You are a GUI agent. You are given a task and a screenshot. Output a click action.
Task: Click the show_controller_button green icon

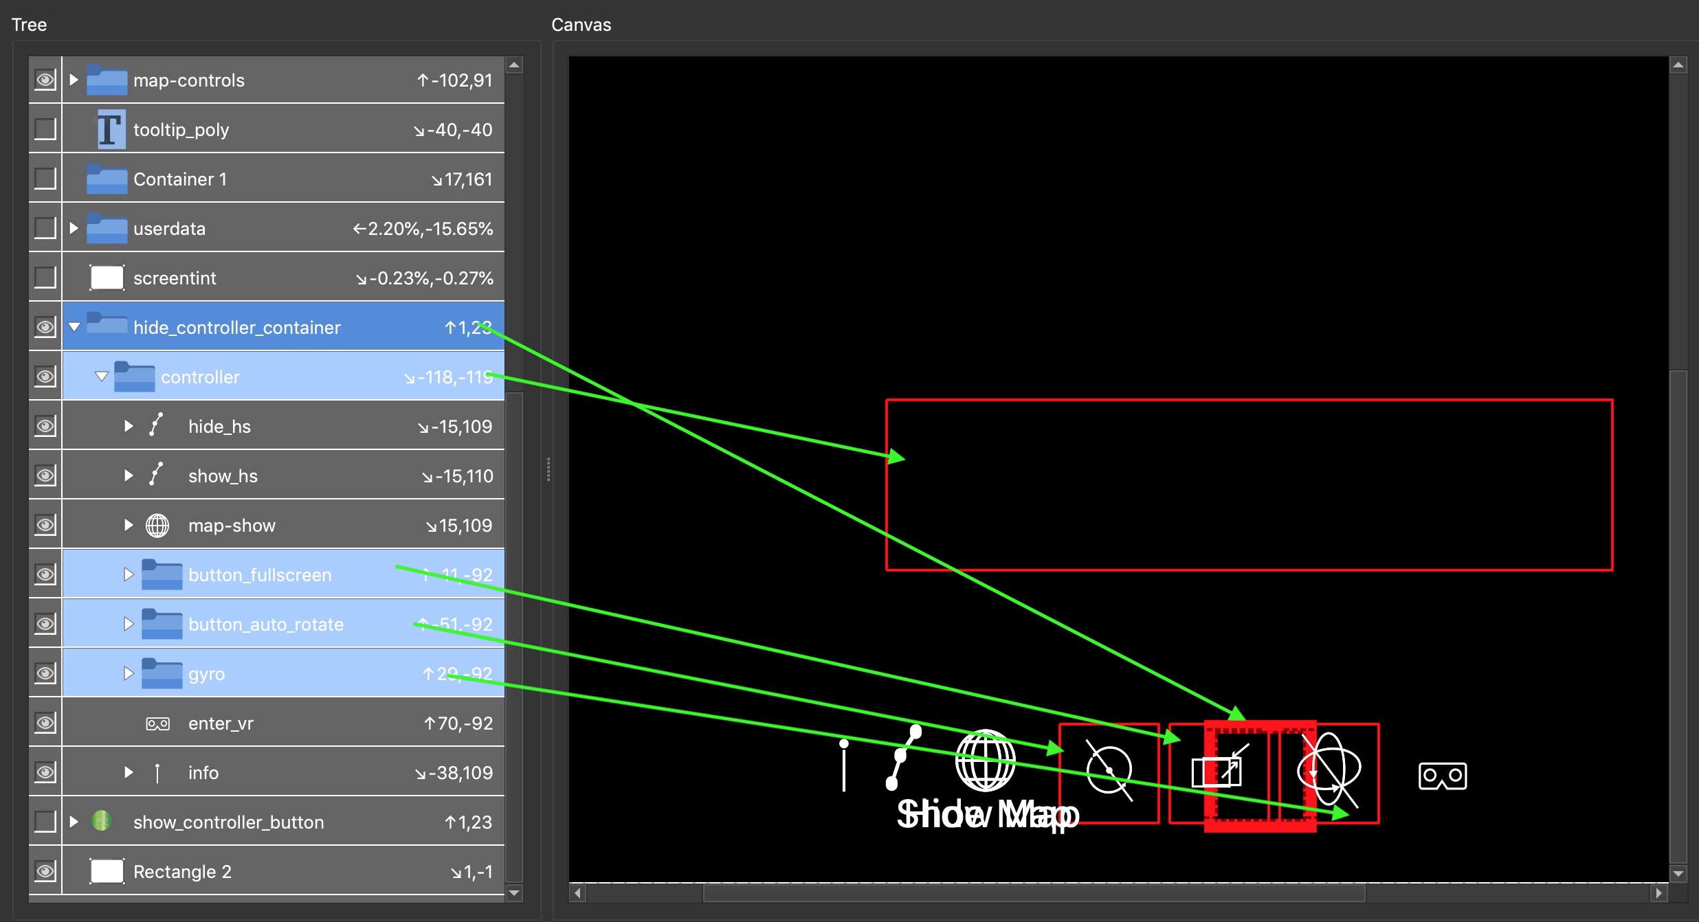pos(101,820)
